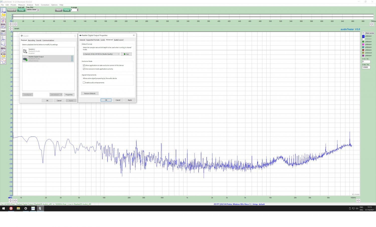This screenshot has height=227, width=376.
Task: Select the speaker frequency response tool icon
Action: point(3,50)
